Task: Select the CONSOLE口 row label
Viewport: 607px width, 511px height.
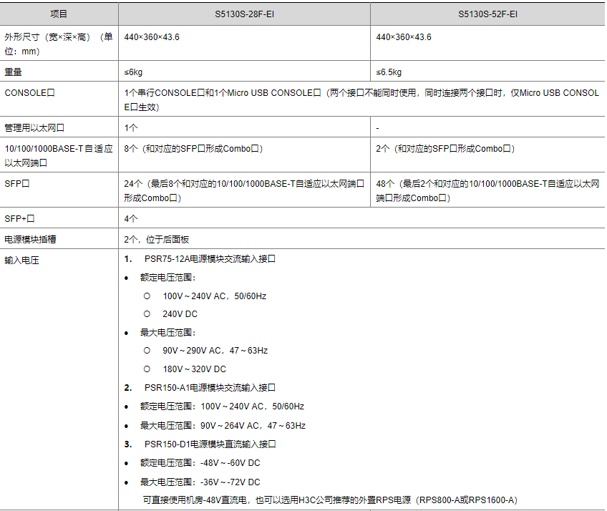Action: click(30, 93)
